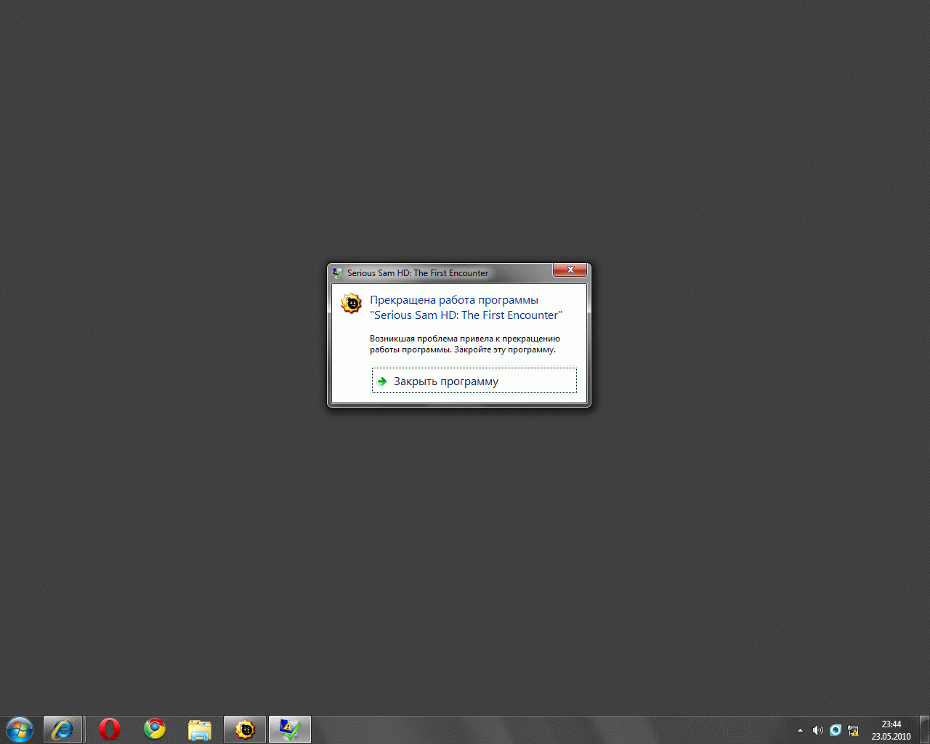The height and width of the screenshot is (744, 930).
Task: Launch Opera browser from taskbar
Action: 110,729
